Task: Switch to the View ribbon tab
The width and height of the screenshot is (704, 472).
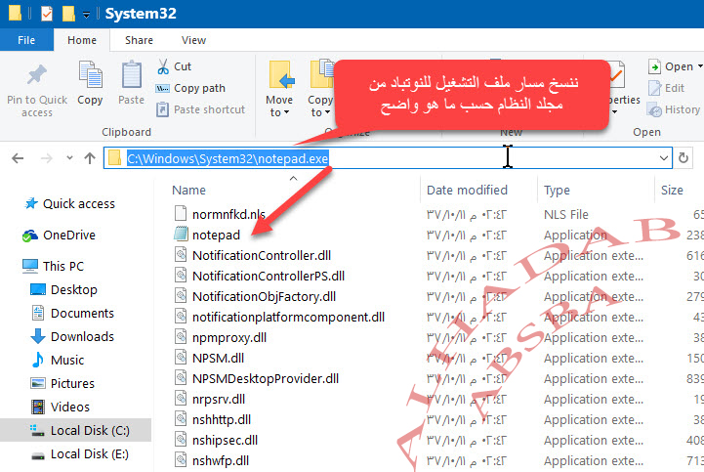Action: 193,40
